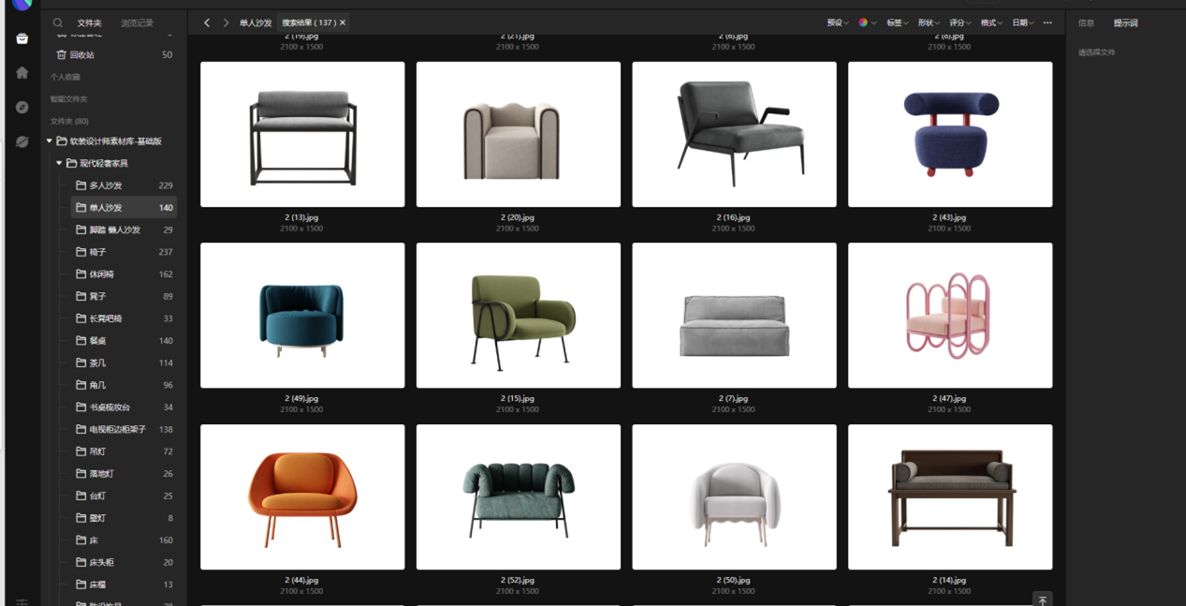Switch to the 提示词 panel tab
This screenshot has height=606, width=1186.
1125,22
